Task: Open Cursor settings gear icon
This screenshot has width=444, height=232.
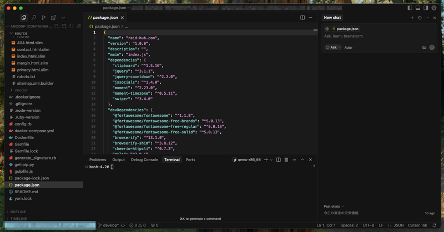Action: click(x=434, y=8)
